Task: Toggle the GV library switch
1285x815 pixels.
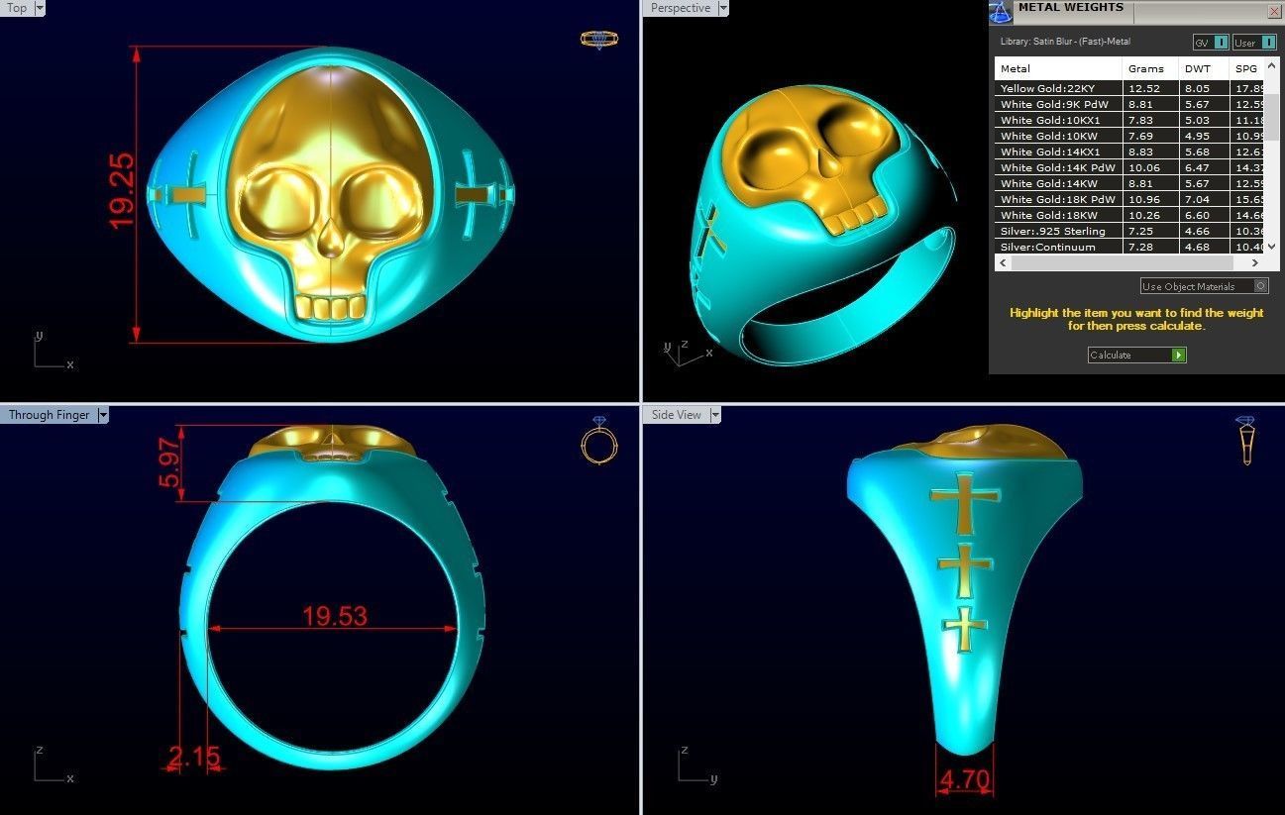Action: click(x=1211, y=42)
